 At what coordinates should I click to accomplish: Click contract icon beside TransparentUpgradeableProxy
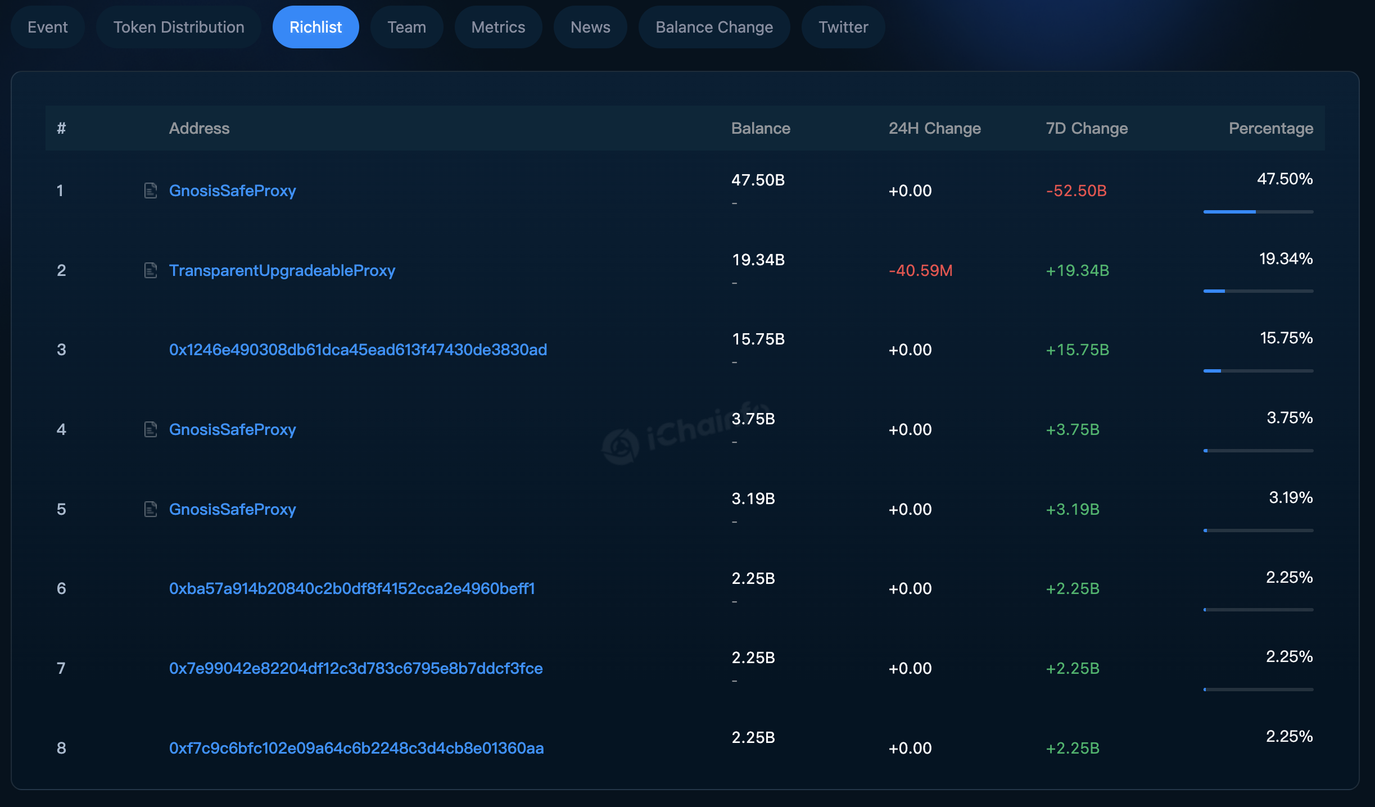[150, 270]
